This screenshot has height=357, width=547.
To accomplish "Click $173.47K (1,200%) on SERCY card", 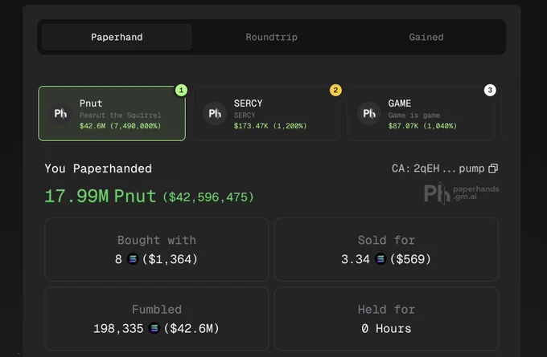I will coord(270,126).
